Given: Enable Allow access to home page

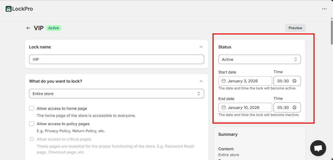Looking at the screenshot, I should pos(32,108).
